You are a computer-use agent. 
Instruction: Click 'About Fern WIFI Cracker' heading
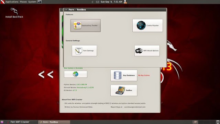point(72,100)
